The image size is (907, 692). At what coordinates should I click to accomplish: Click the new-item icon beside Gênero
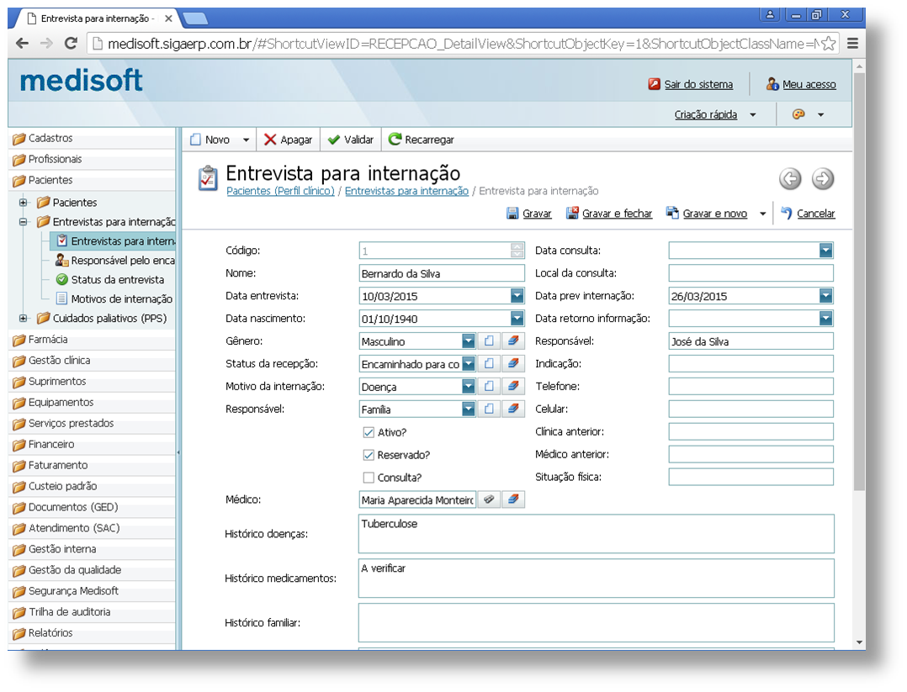pyautogui.click(x=489, y=341)
